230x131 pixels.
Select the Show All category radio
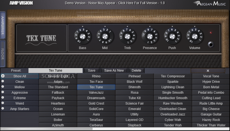(3, 76)
